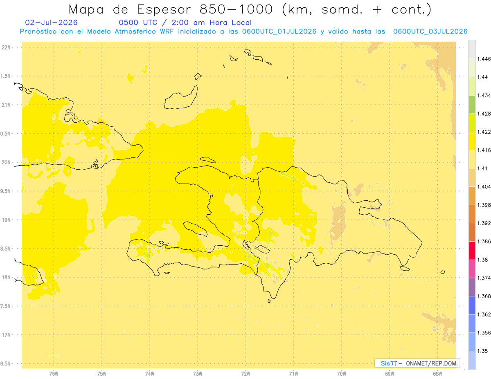Screen dimensions: 491x379
Task: Click legend value '1.41'
Action: coord(482,168)
